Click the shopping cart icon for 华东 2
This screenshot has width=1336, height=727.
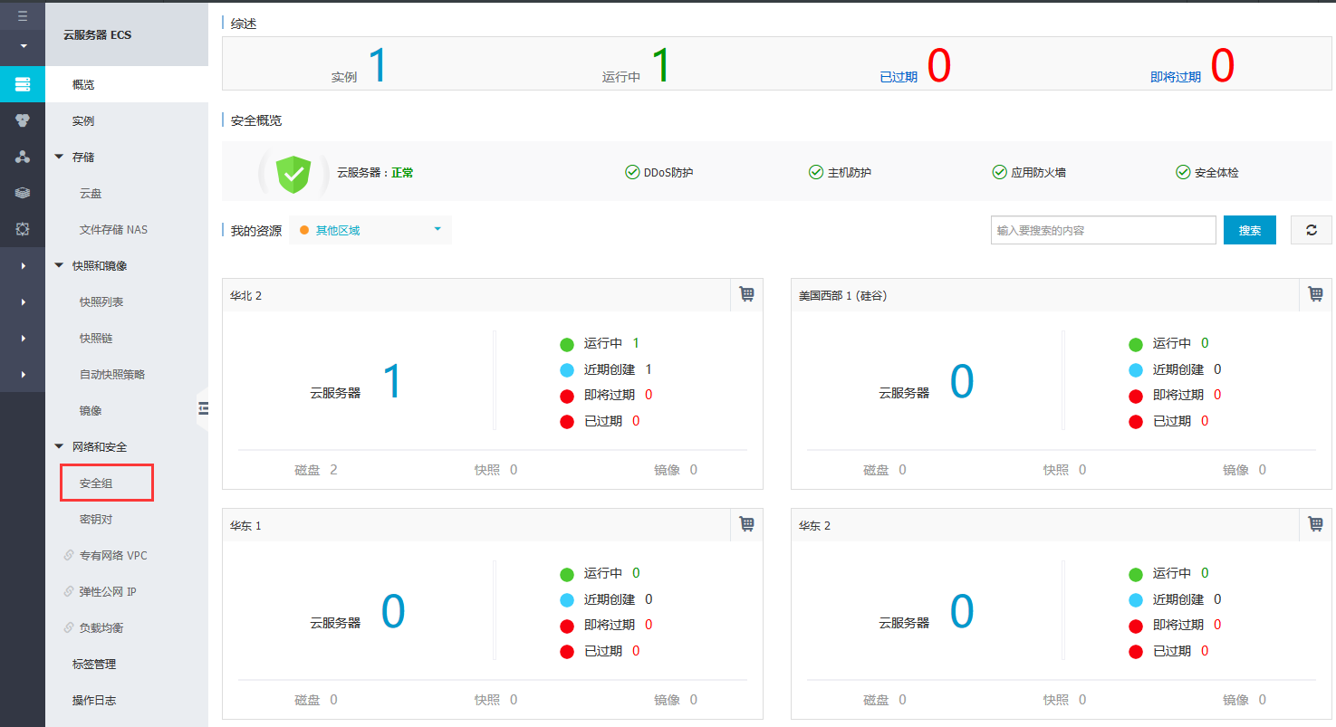point(1315,524)
